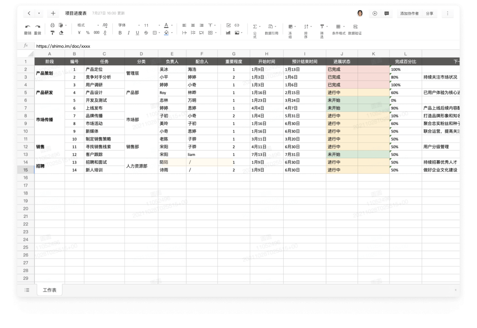Screen dimensions: 477x328
Task: Center align the text
Action: point(193,25)
